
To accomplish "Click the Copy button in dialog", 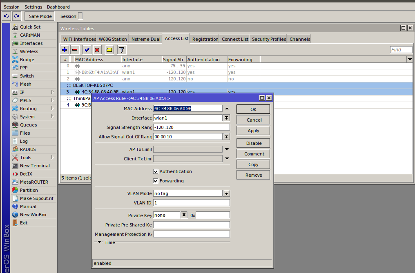I will [x=253, y=164].
